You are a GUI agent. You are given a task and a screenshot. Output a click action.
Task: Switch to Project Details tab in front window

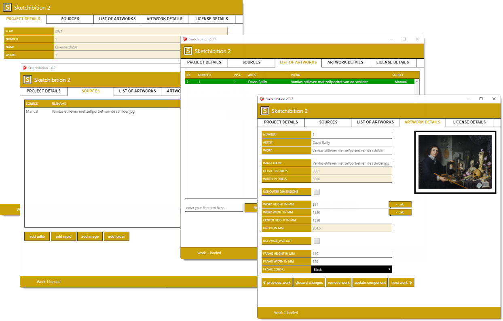pos(281,122)
